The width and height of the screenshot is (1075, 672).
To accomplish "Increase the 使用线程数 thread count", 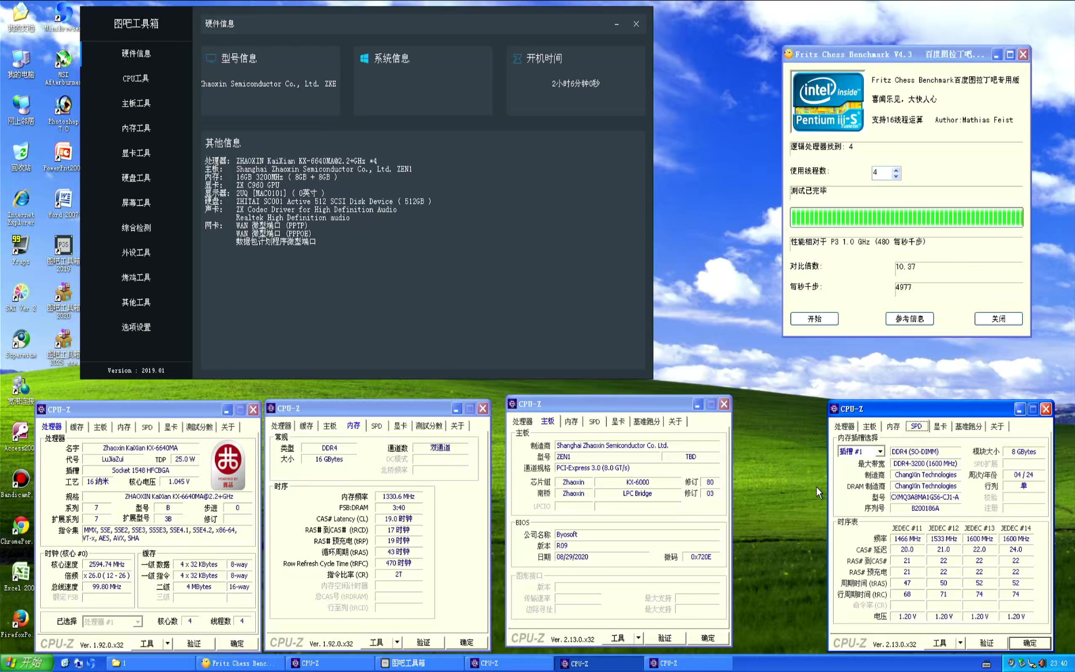I will 895,169.
